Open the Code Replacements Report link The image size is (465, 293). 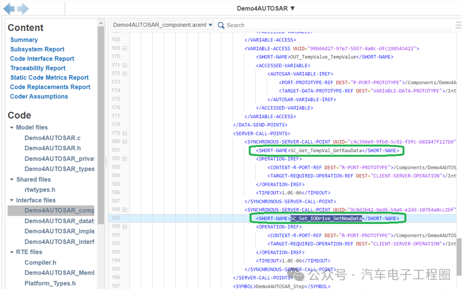50,87
